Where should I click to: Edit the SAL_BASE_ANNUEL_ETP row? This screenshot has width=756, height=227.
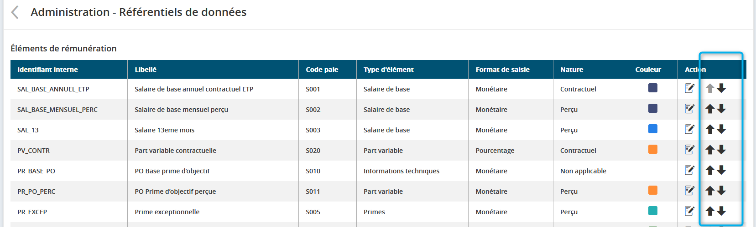click(x=689, y=88)
